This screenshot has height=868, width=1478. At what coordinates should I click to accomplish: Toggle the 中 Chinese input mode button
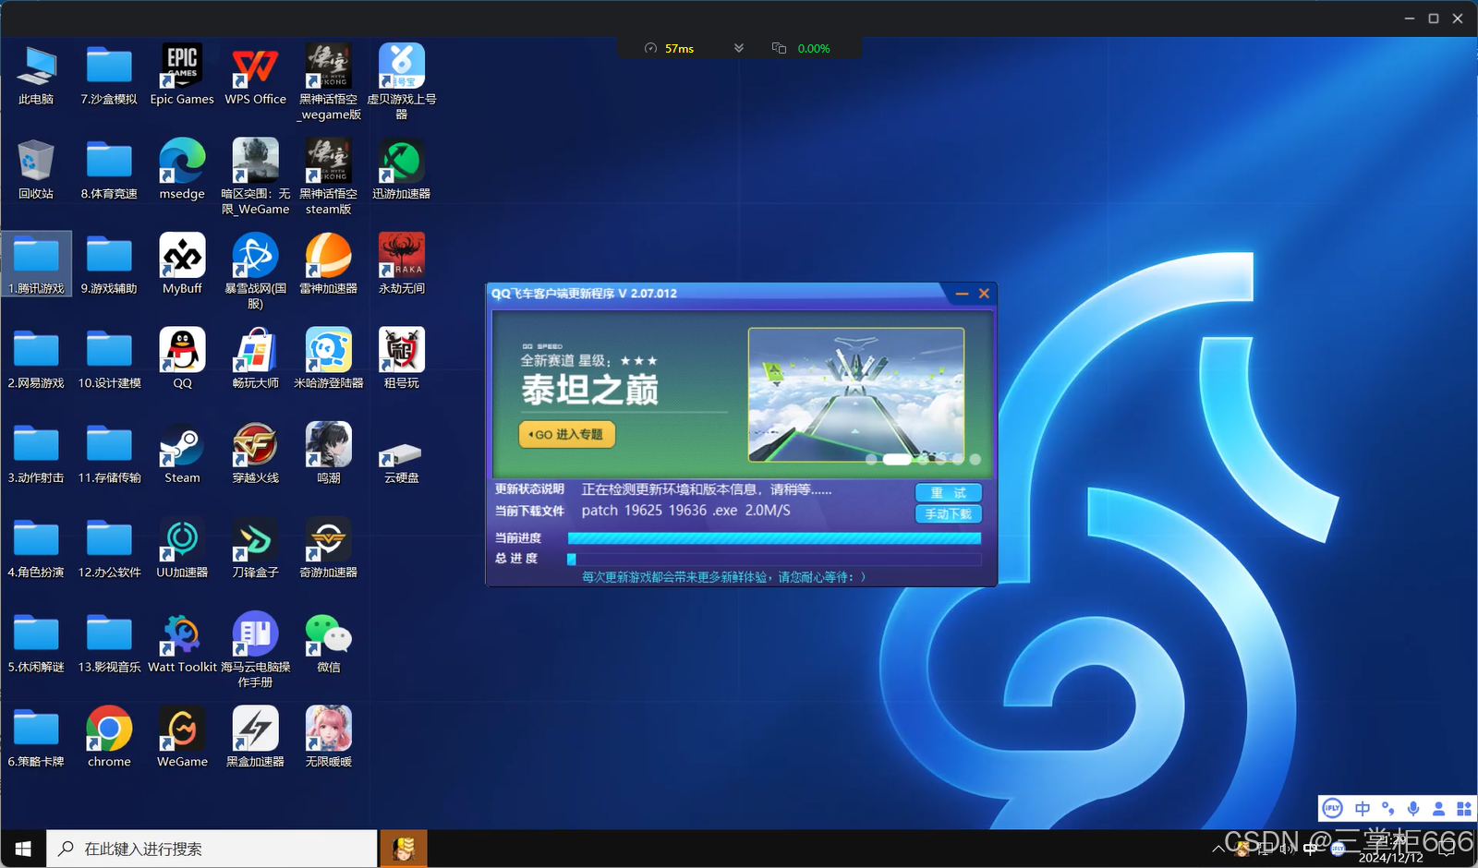(x=1363, y=809)
